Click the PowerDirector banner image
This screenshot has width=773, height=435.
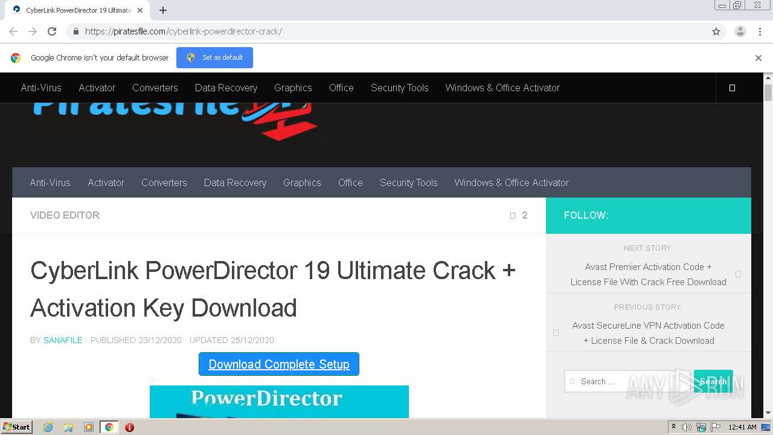(x=279, y=402)
